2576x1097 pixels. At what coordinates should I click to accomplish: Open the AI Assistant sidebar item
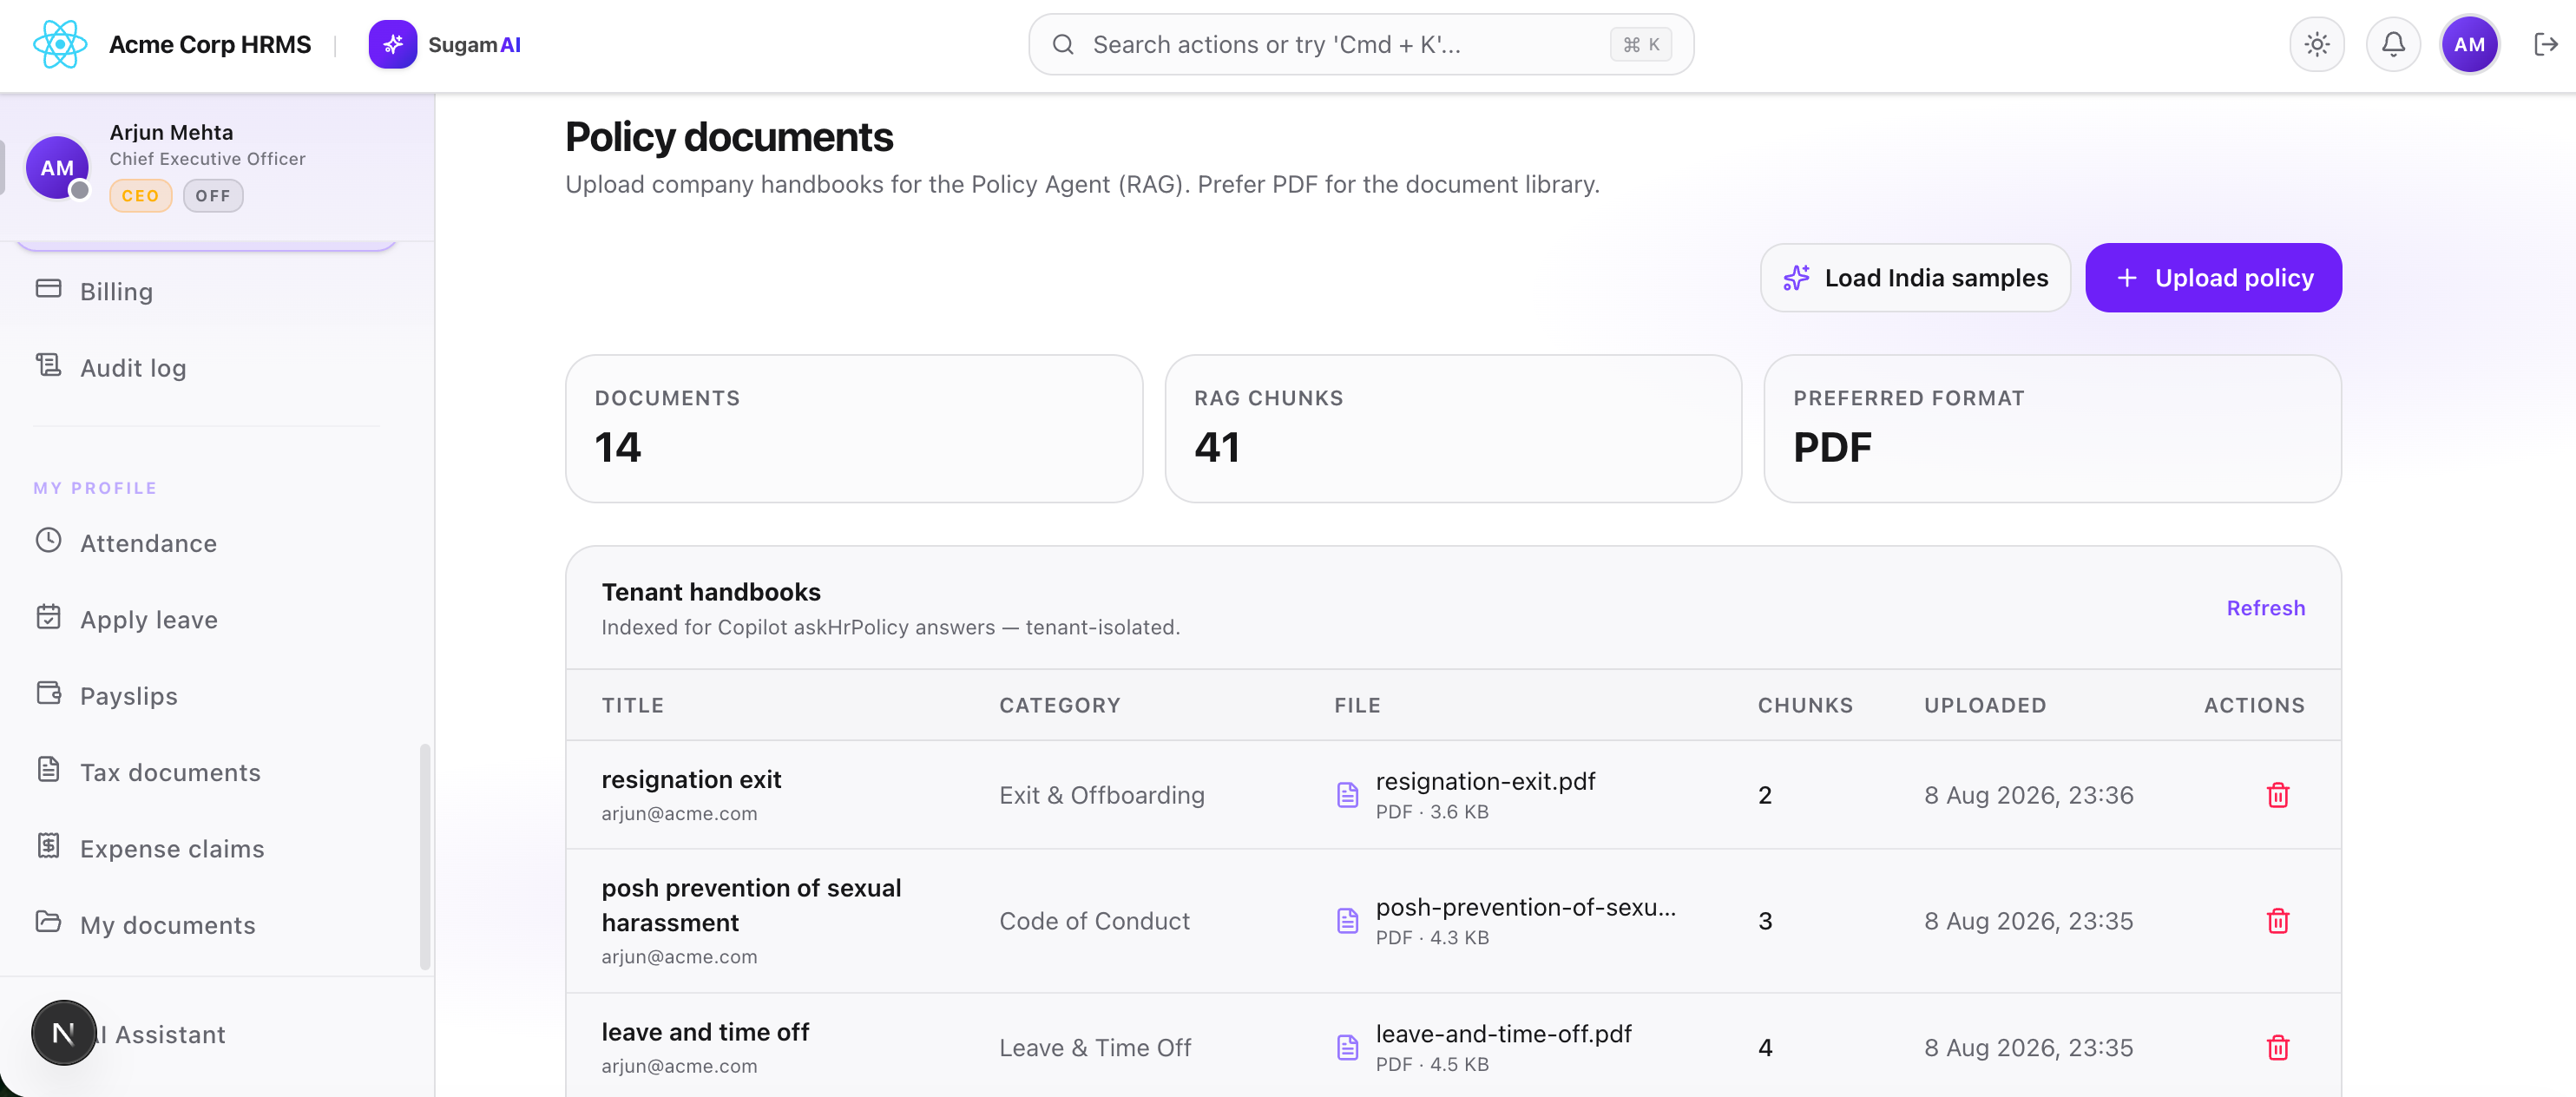pos(205,1034)
